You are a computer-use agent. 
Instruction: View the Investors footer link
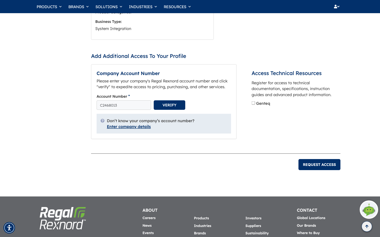pos(253,218)
